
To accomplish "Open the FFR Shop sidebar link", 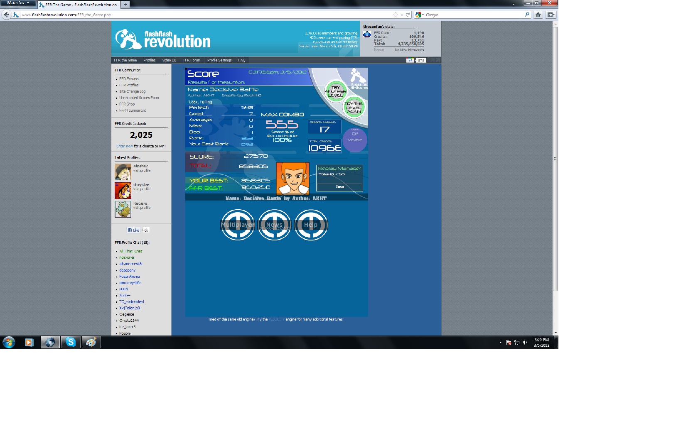I will (127, 104).
